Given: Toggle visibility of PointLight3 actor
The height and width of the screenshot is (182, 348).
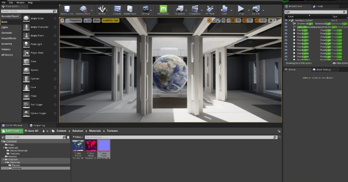Looking at the screenshot, I should [286, 37].
